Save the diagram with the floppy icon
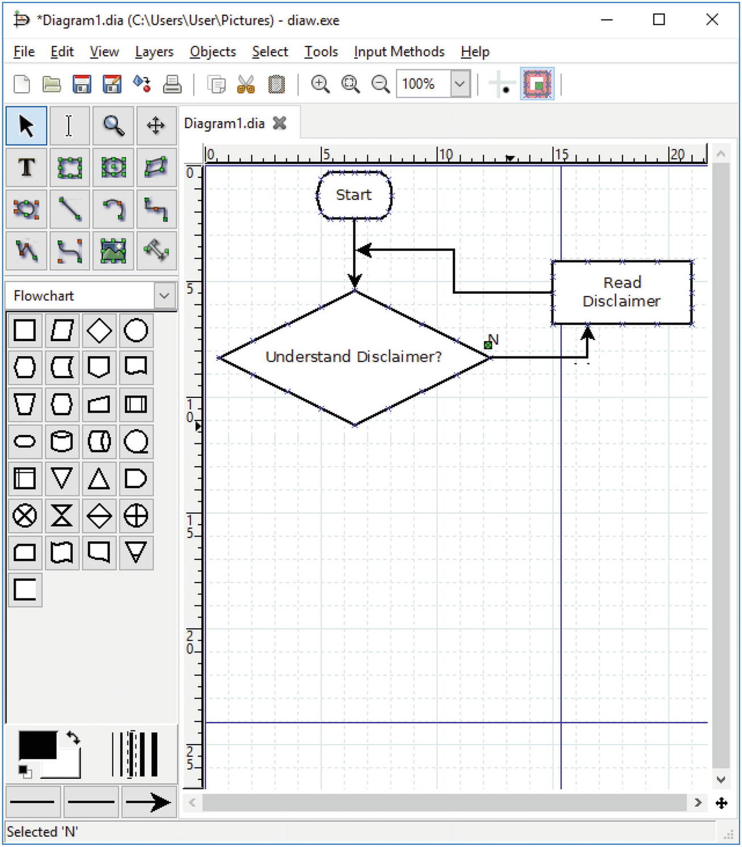Viewport: 742px width, 847px height. [82, 84]
